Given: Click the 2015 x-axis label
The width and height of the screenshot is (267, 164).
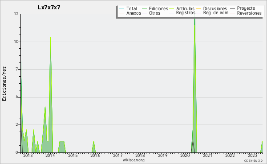Looking at the screenshot, I should 73,156.
